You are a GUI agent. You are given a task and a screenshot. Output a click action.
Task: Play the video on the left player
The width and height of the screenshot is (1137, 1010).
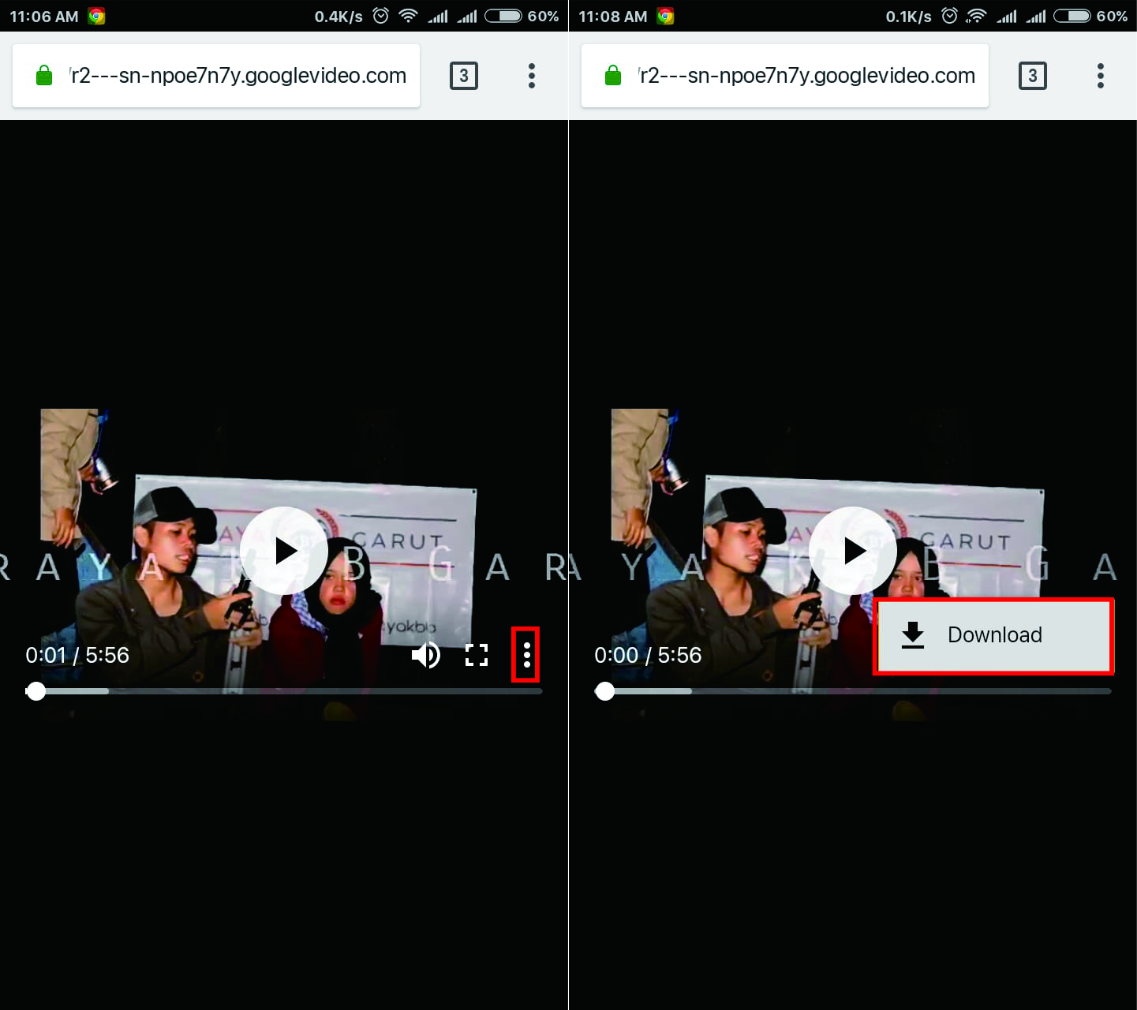(x=283, y=551)
